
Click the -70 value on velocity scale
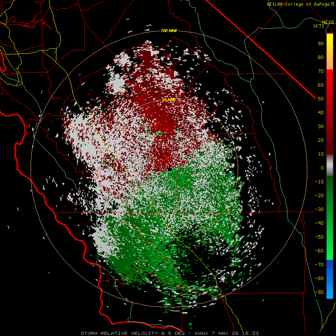point(319,265)
